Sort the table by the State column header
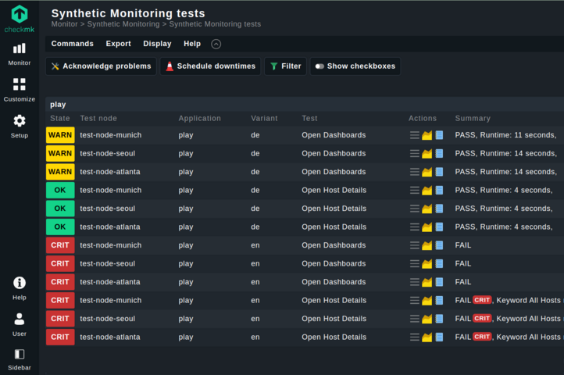This screenshot has width=564, height=375. click(60, 118)
